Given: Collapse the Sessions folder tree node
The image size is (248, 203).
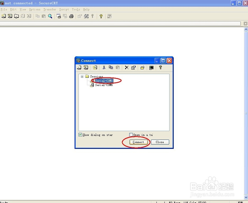Looking at the screenshot, I should (x=82, y=76).
